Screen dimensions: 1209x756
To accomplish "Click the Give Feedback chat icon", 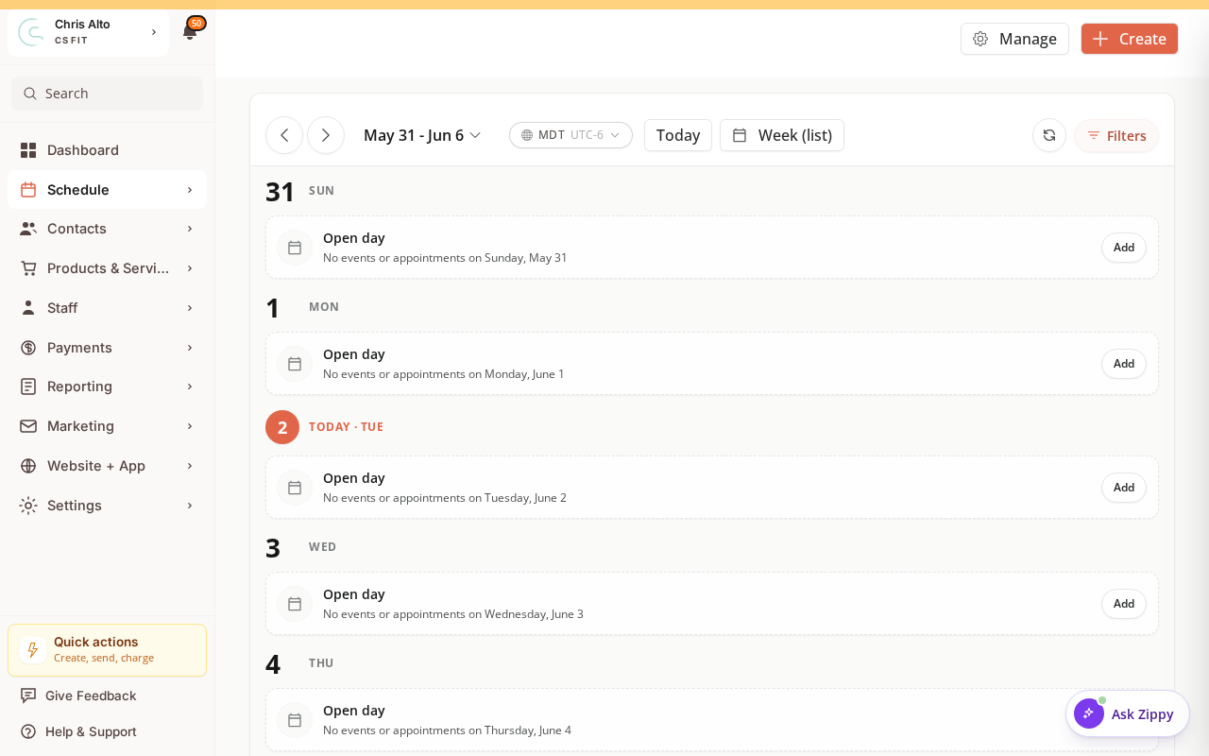I will coord(28,696).
